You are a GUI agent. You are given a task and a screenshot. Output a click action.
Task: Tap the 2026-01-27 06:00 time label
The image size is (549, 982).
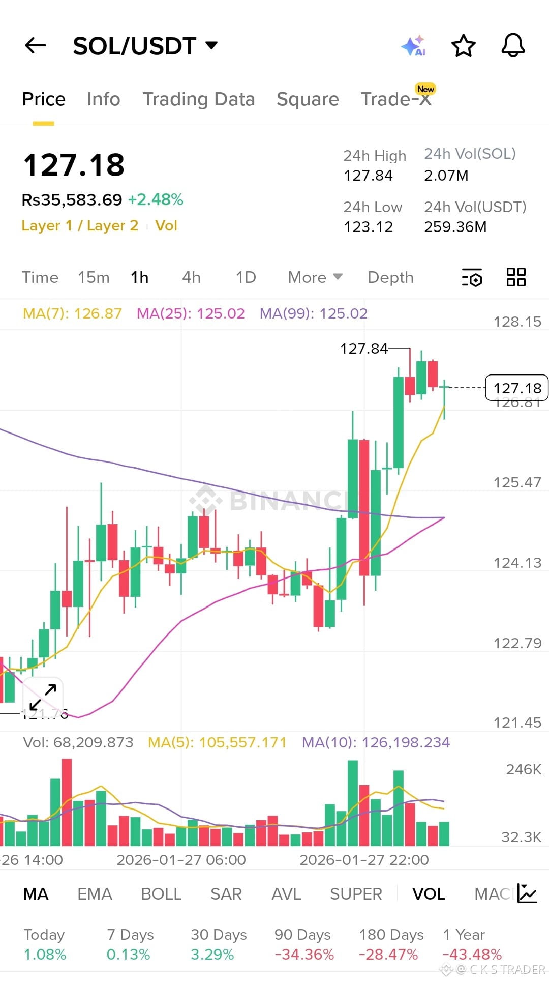click(181, 860)
